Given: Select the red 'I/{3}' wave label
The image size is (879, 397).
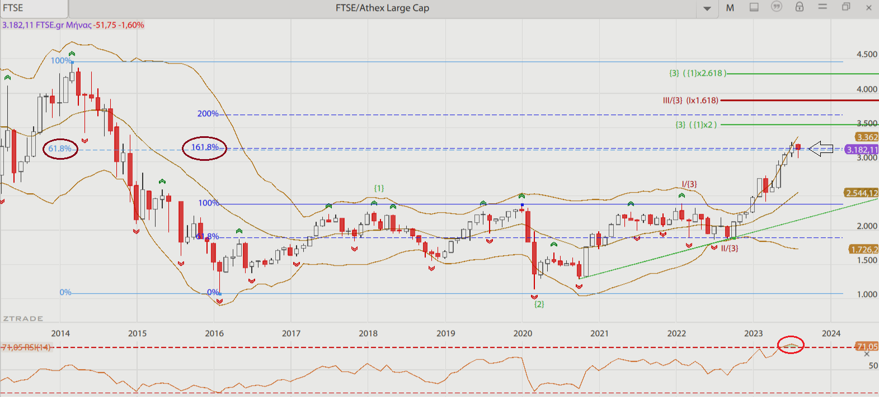Looking at the screenshot, I should tap(689, 184).
